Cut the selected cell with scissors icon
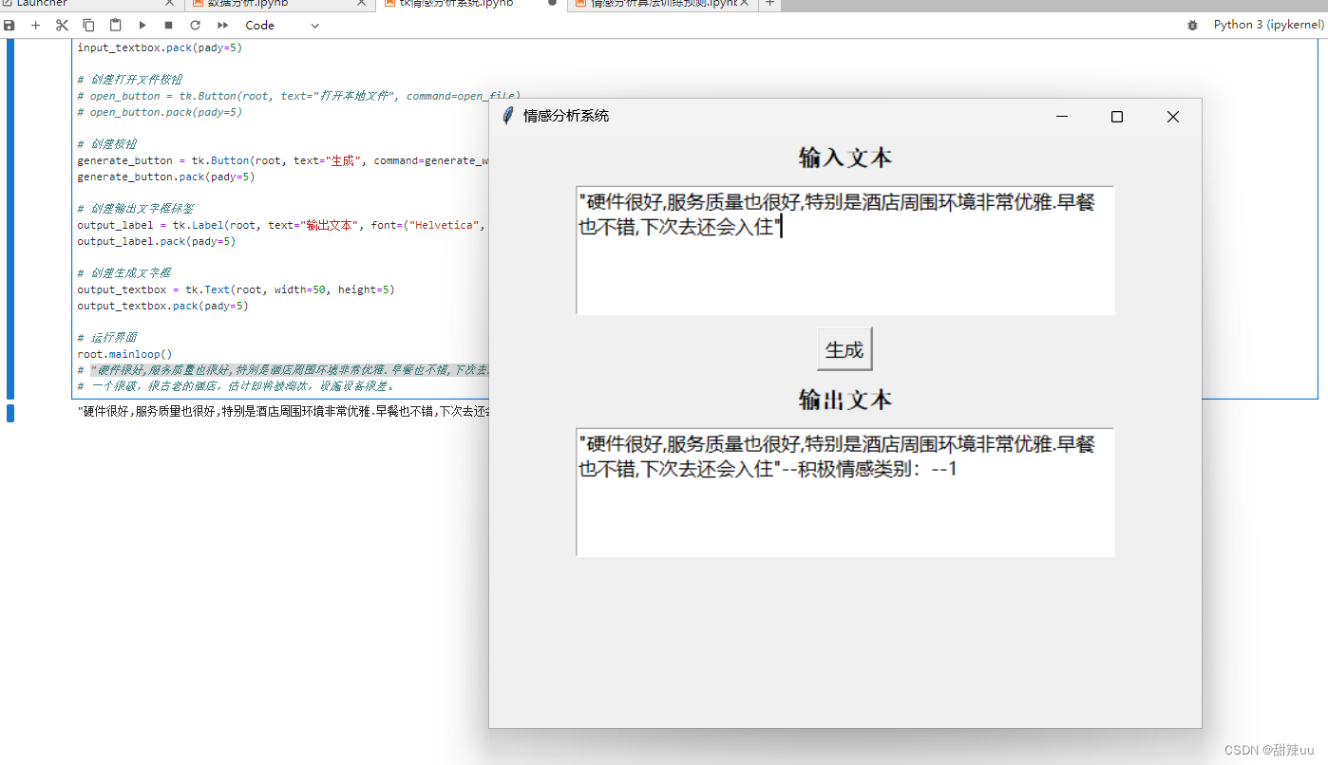 click(62, 25)
